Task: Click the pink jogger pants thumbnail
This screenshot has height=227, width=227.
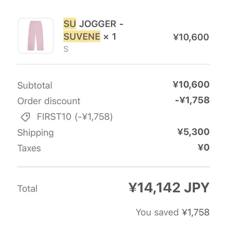Action: [x=36, y=36]
